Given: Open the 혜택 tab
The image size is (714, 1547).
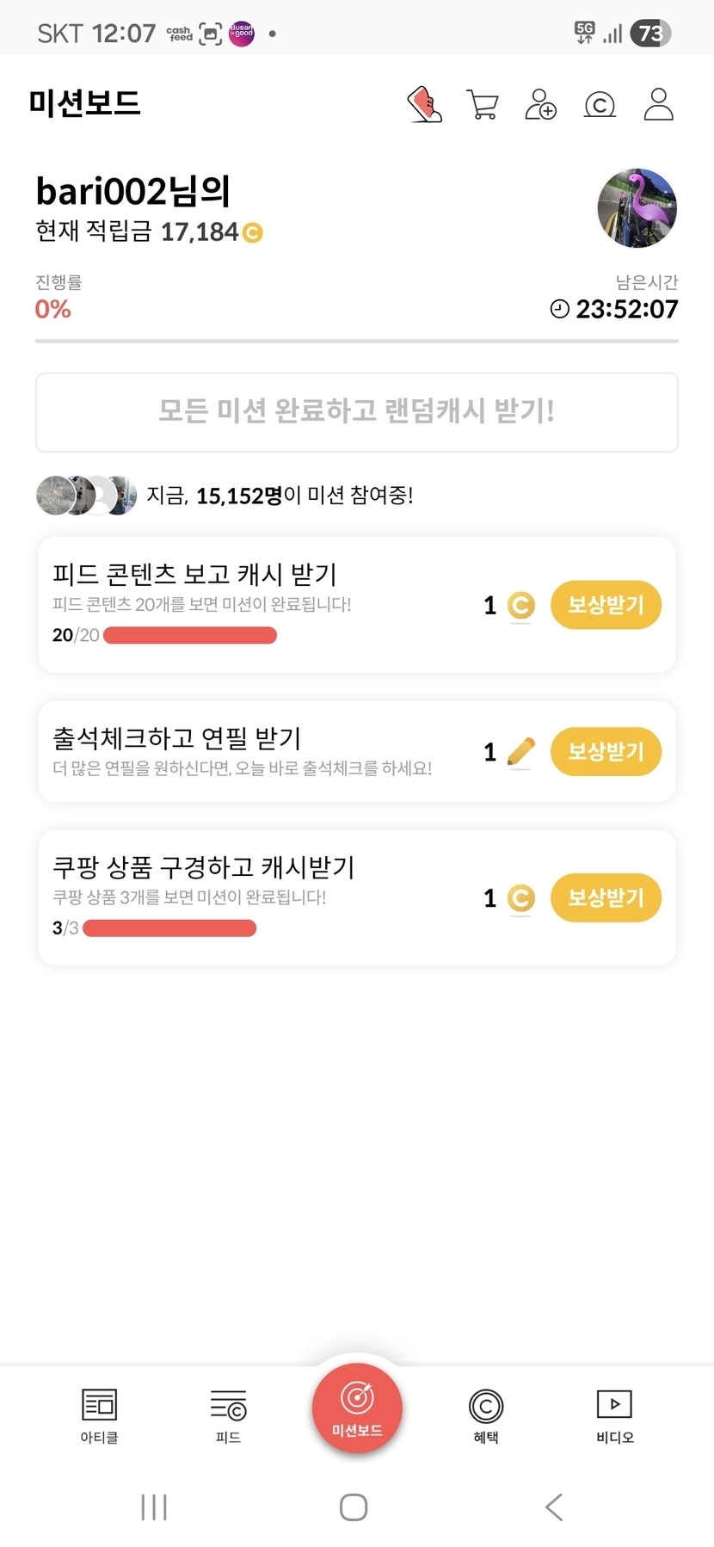Looking at the screenshot, I should click(x=486, y=1414).
